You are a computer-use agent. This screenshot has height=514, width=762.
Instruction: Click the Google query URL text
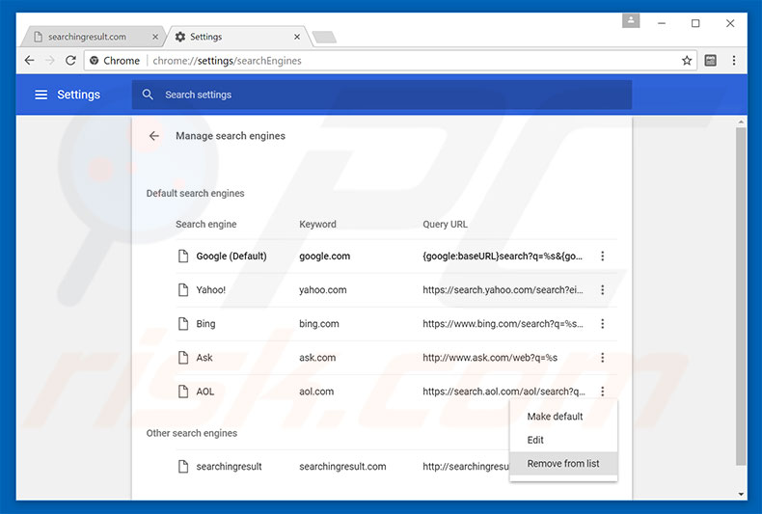point(503,256)
